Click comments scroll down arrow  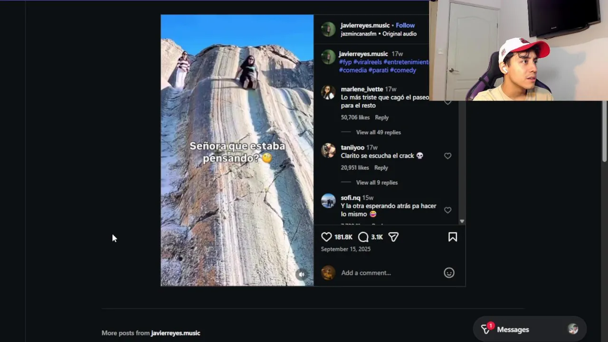tap(462, 221)
